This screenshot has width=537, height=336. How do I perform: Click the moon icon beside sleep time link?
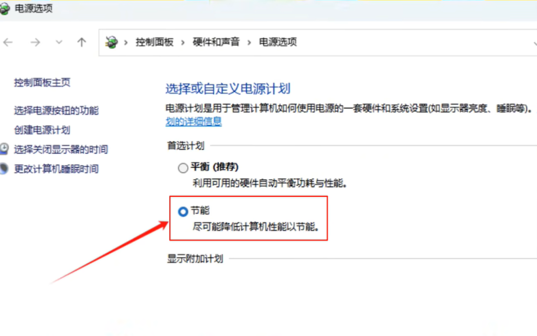pos(4,169)
